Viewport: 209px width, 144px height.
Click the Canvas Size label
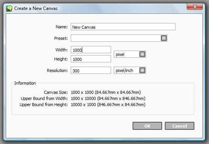pyautogui.click(x=56, y=92)
